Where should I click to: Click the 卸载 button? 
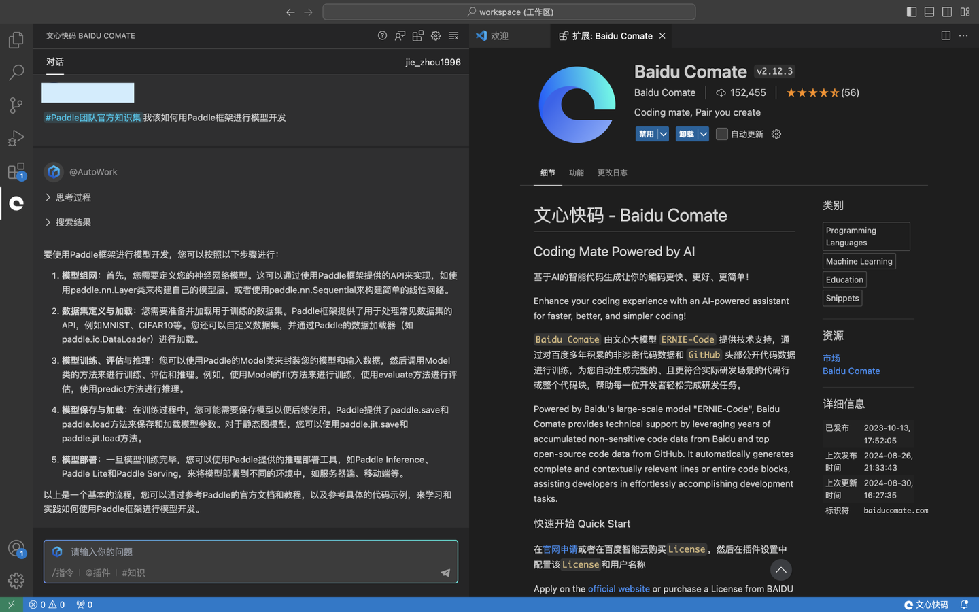pos(686,134)
